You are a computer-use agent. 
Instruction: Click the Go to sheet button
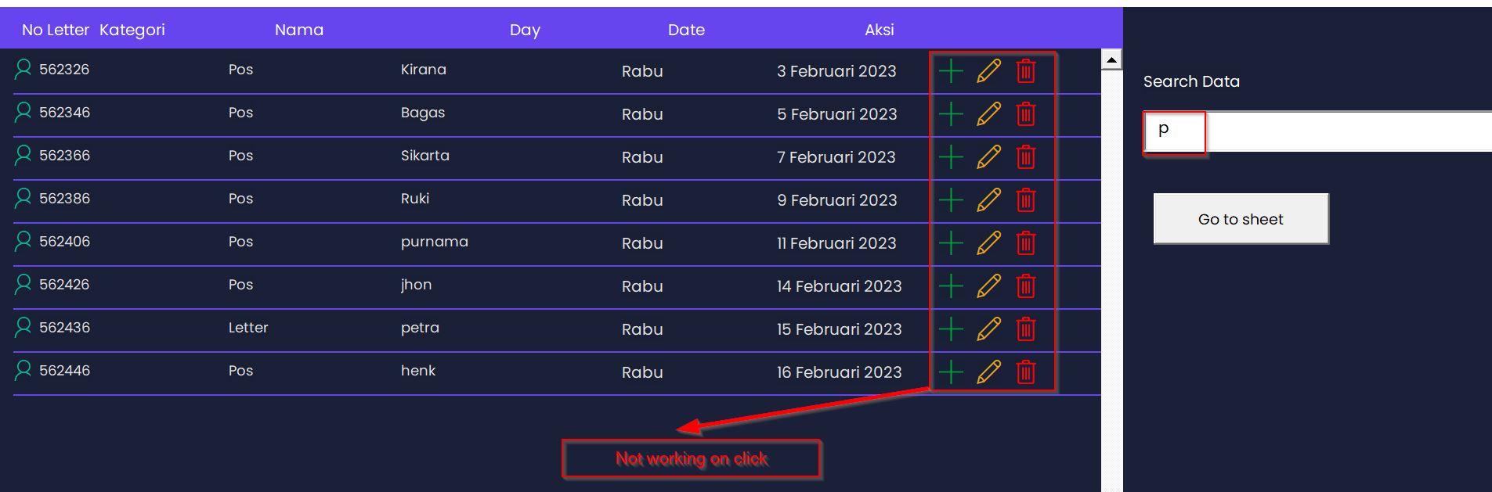[1241, 219]
